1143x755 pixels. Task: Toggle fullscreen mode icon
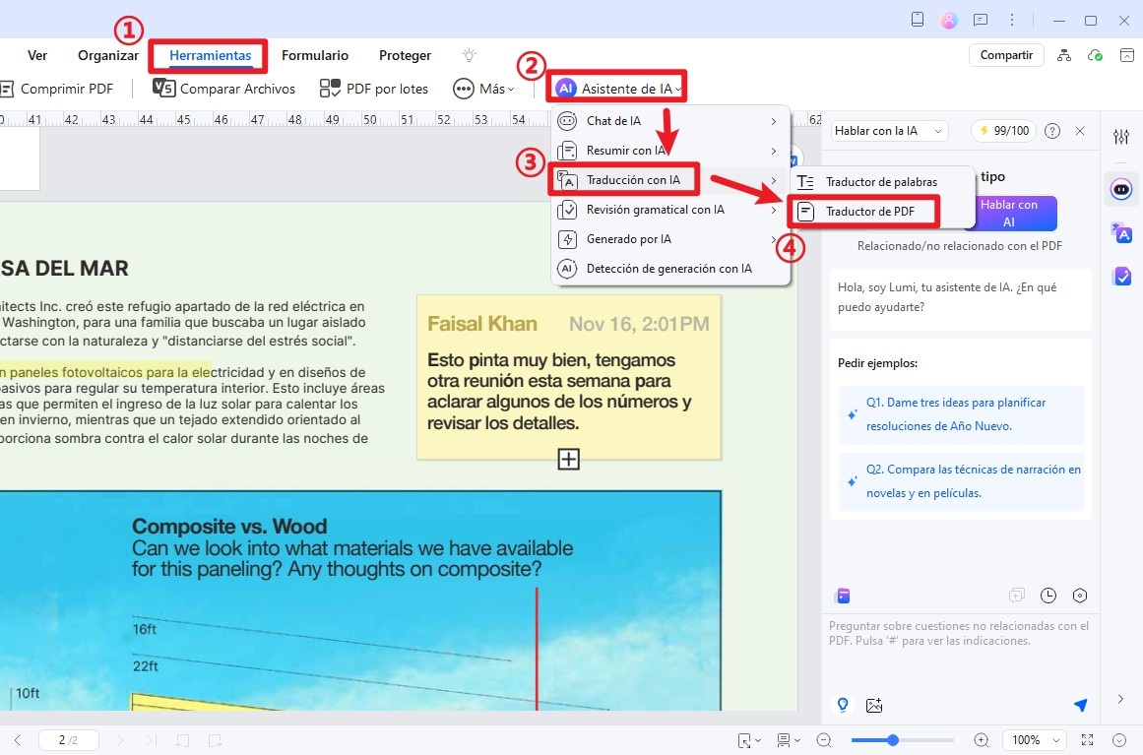pos(1087,740)
